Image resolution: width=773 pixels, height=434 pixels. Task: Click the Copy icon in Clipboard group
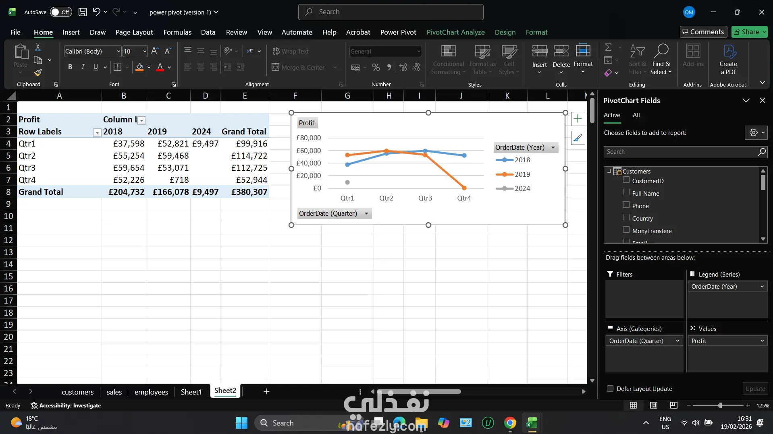[x=38, y=60]
